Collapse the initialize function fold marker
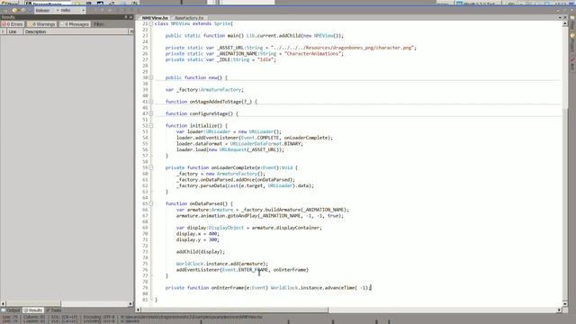 pyautogui.click(x=151, y=126)
